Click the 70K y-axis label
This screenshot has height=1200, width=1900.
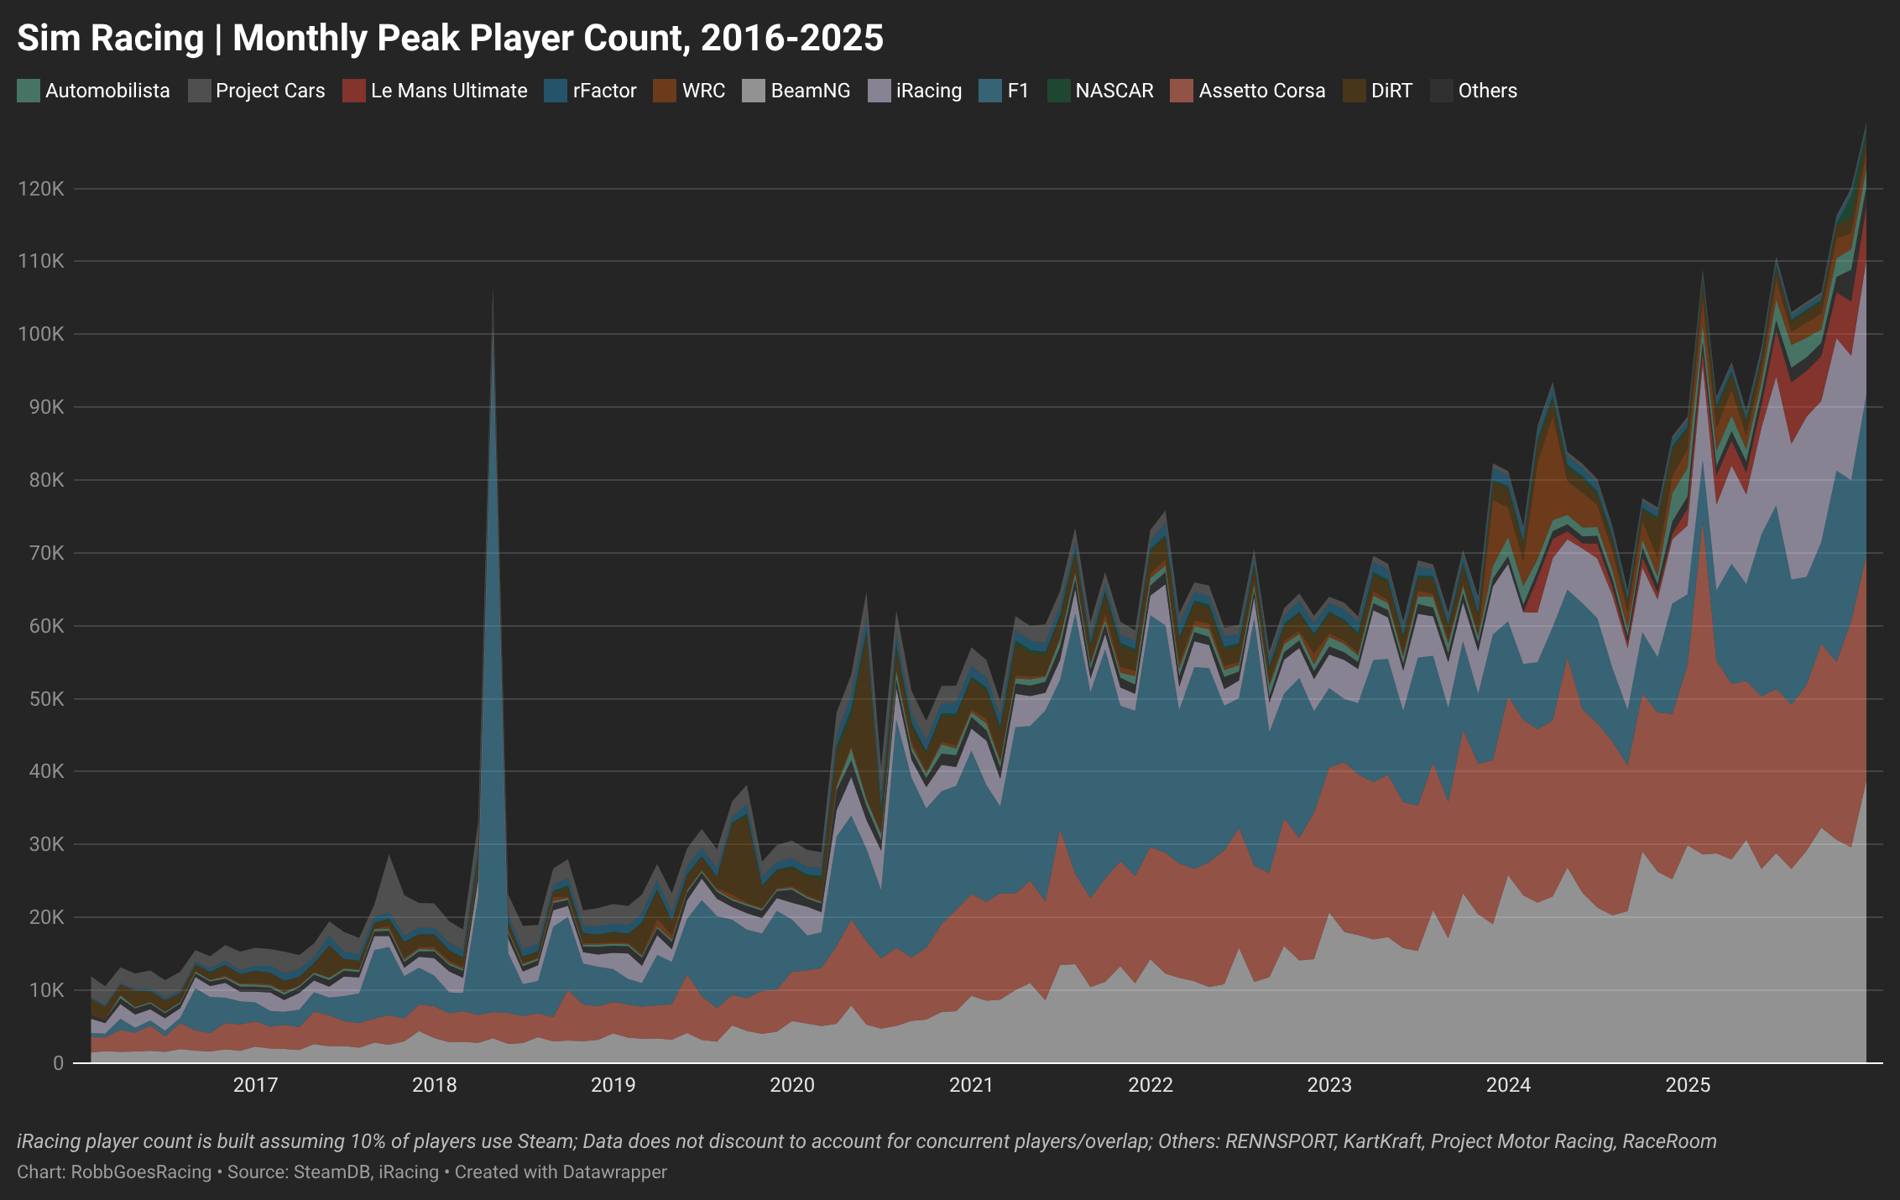[46, 553]
